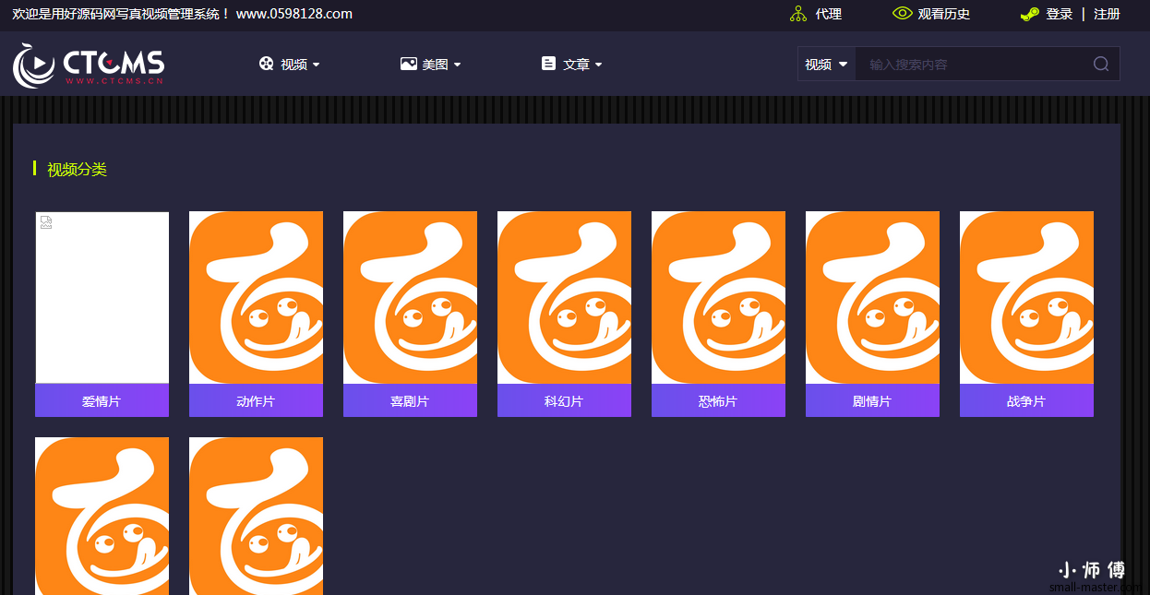Image resolution: width=1150 pixels, height=595 pixels.
Task: Click the 爱情片 blank thumbnail
Action: pos(102,298)
